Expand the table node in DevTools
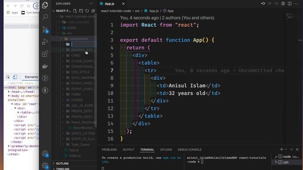Screen dimensions: 303x170 [18, 112]
